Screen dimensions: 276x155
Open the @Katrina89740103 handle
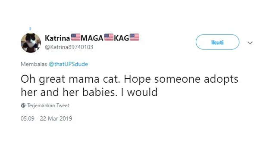pyautogui.click(x=69, y=47)
